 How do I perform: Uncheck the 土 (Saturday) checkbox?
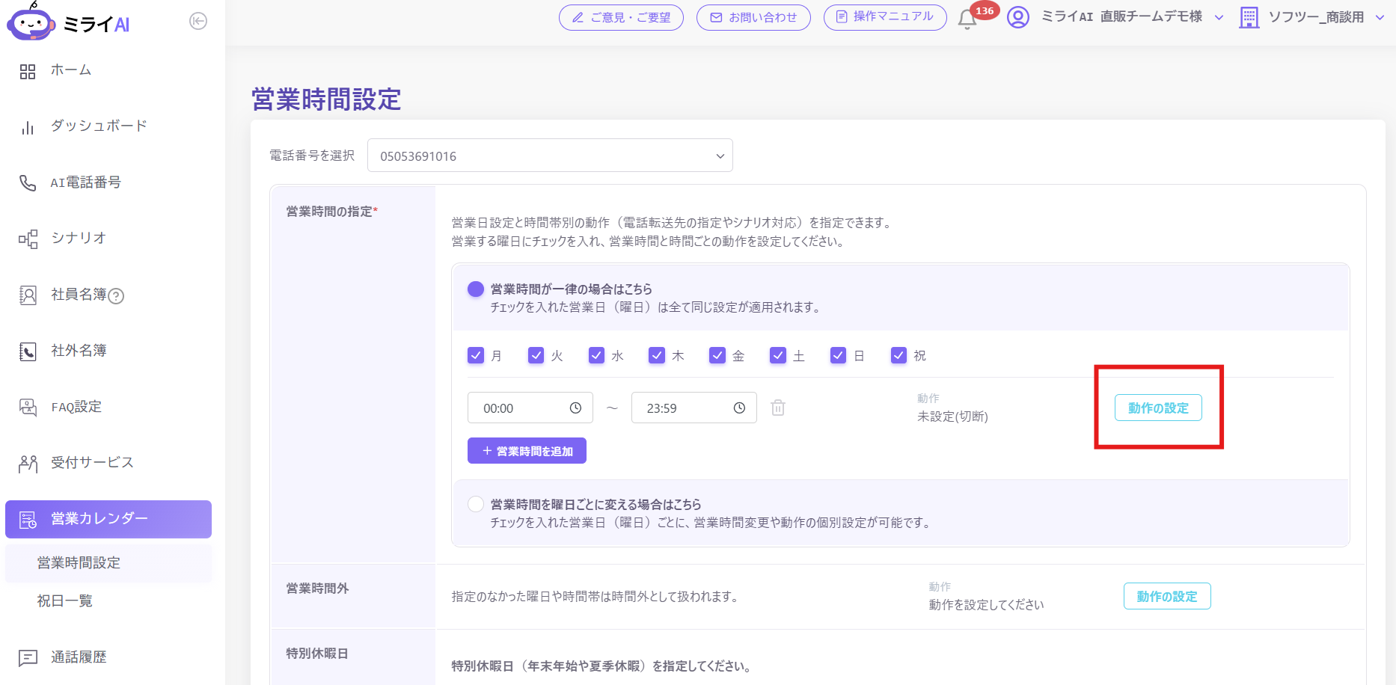tap(778, 355)
